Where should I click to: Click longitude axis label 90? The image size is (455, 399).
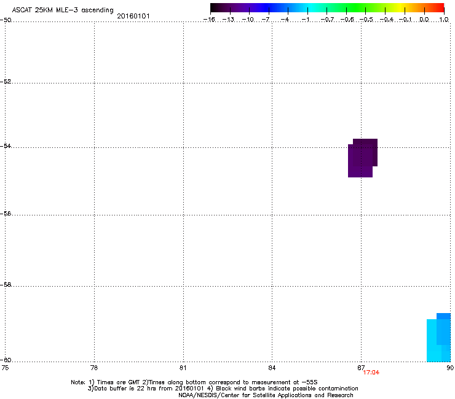click(x=450, y=368)
